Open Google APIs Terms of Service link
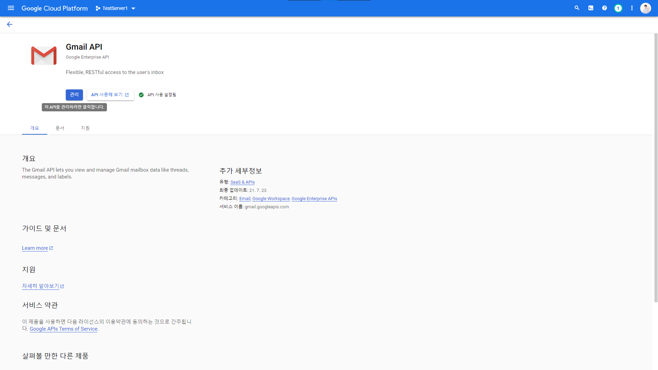Screen dimensions: 658x370 (63, 329)
